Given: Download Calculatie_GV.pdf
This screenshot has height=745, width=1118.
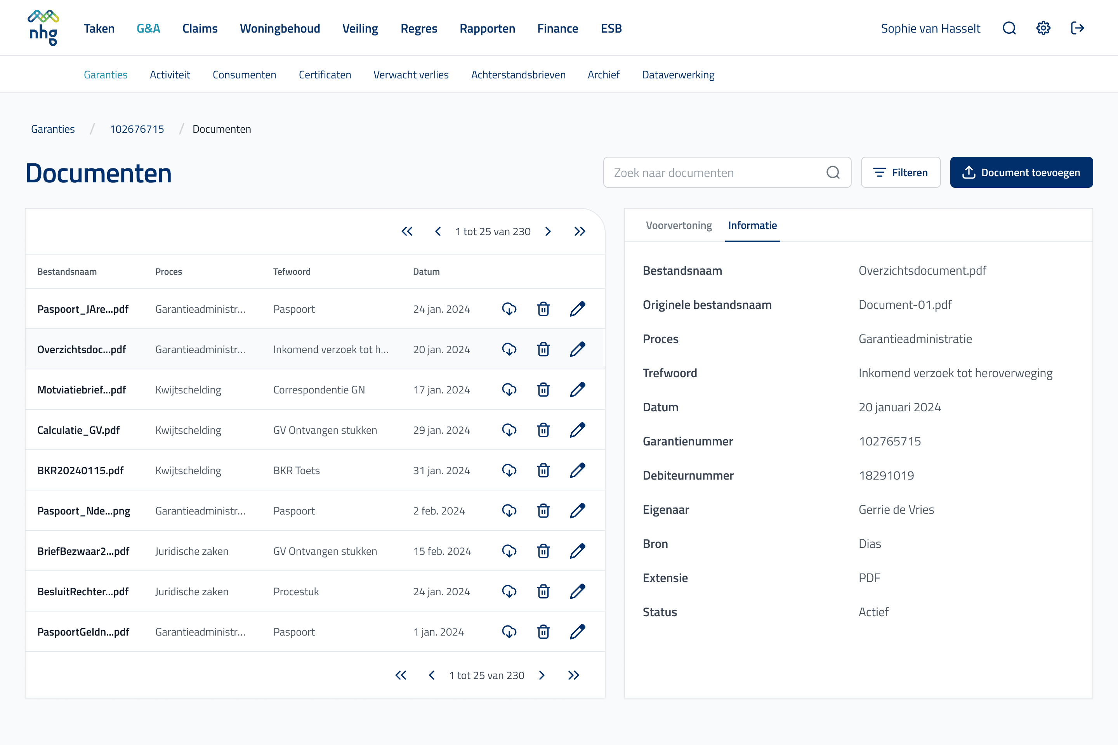Looking at the screenshot, I should click(509, 430).
